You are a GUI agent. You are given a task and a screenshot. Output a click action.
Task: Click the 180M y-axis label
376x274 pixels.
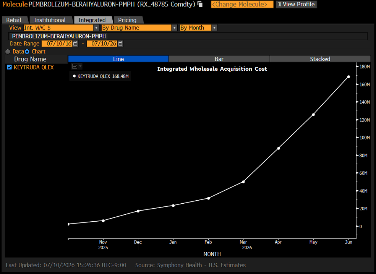(365, 66)
